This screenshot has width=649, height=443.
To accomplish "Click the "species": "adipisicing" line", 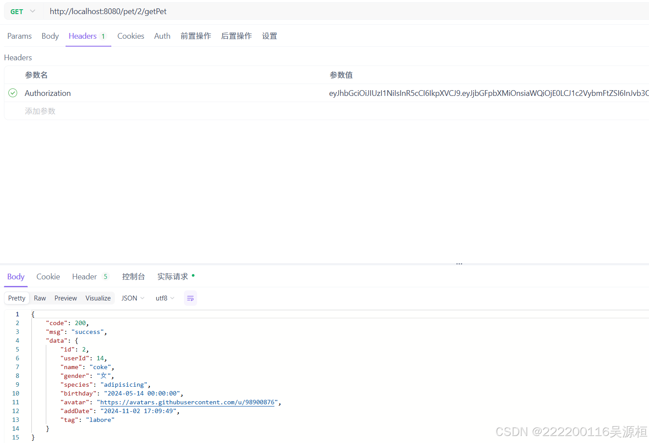I will pos(106,385).
